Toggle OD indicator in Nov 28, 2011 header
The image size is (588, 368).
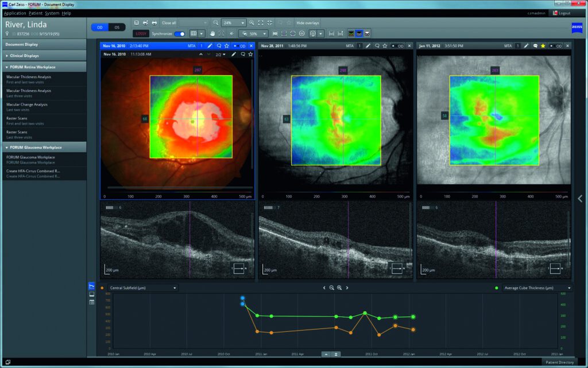[x=399, y=46]
